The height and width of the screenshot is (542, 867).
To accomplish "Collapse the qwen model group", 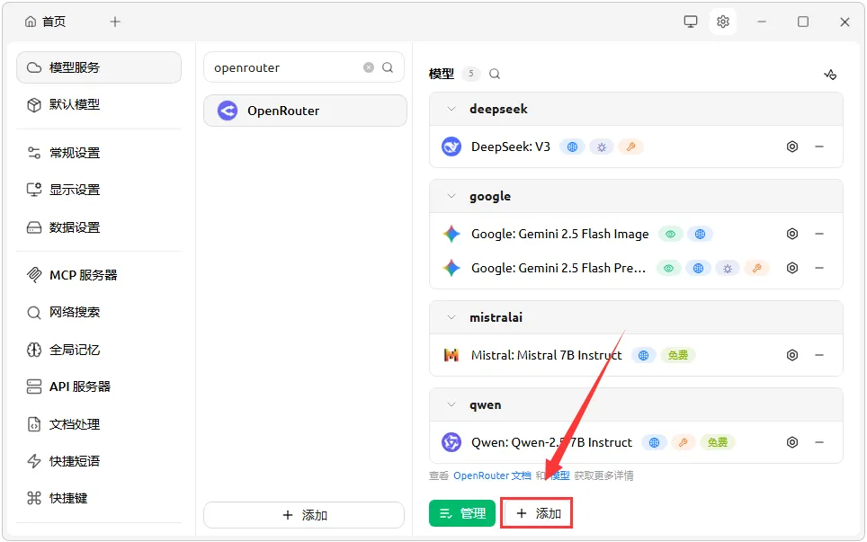I will coord(451,404).
